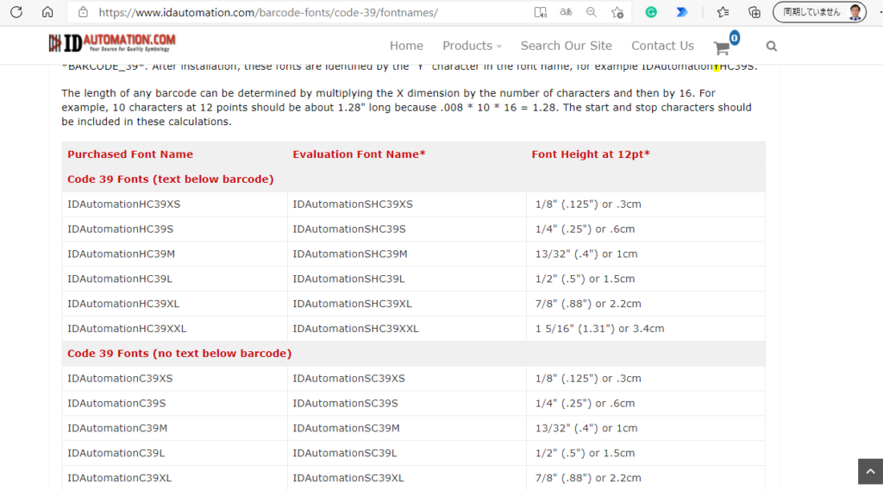The width and height of the screenshot is (883, 490).
Task: View site information lock icon
Action: (x=83, y=12)
